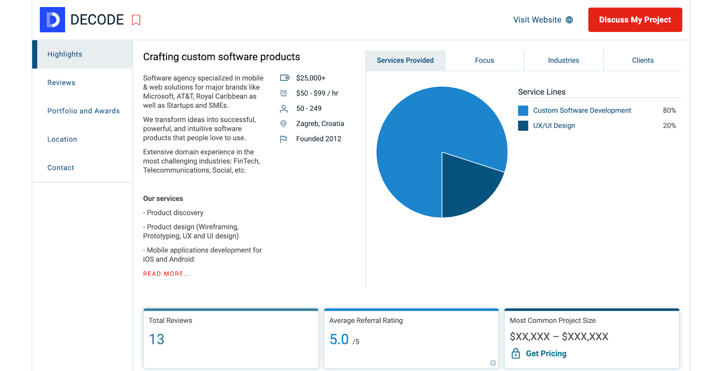This screenshot has width=721, height=371.
Task: Expand the description with READ MORE...
Action: (167, 274)
